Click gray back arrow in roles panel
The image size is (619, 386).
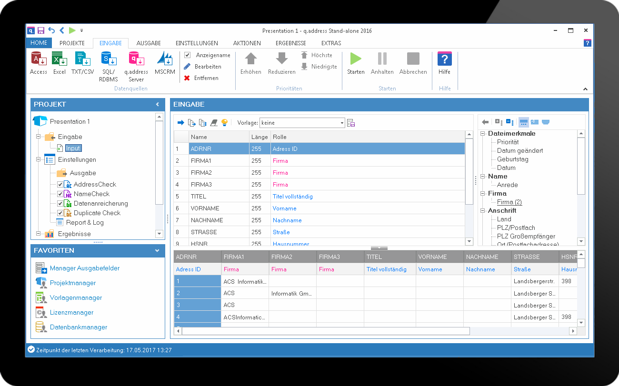coord(485,122)
